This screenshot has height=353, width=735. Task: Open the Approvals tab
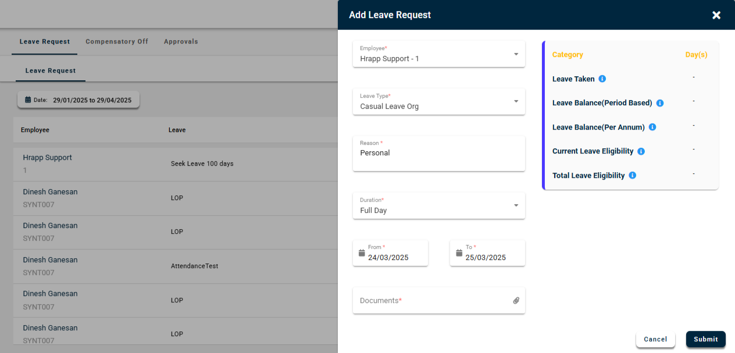[181, 42]
